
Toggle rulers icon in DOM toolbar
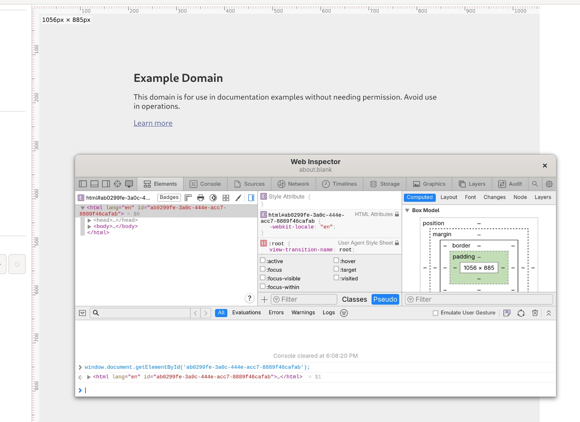pos(188,198)
